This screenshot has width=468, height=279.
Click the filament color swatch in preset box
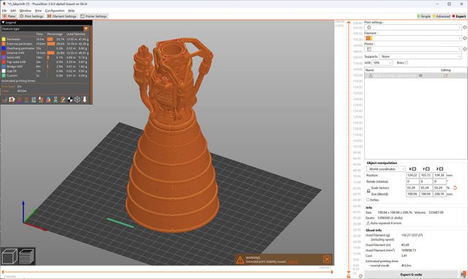(369, 38)
